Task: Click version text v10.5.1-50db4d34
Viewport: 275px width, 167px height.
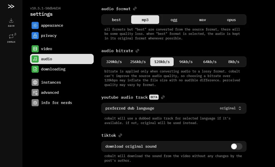Action: point(45,8)
